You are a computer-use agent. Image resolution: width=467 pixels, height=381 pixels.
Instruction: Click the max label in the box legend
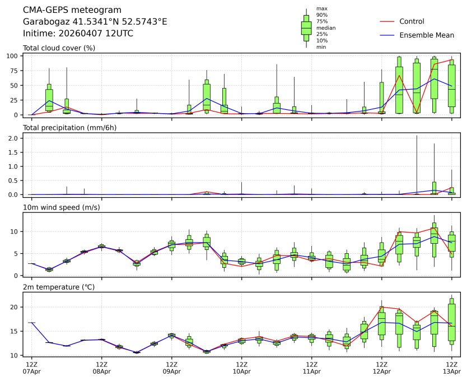321,9
